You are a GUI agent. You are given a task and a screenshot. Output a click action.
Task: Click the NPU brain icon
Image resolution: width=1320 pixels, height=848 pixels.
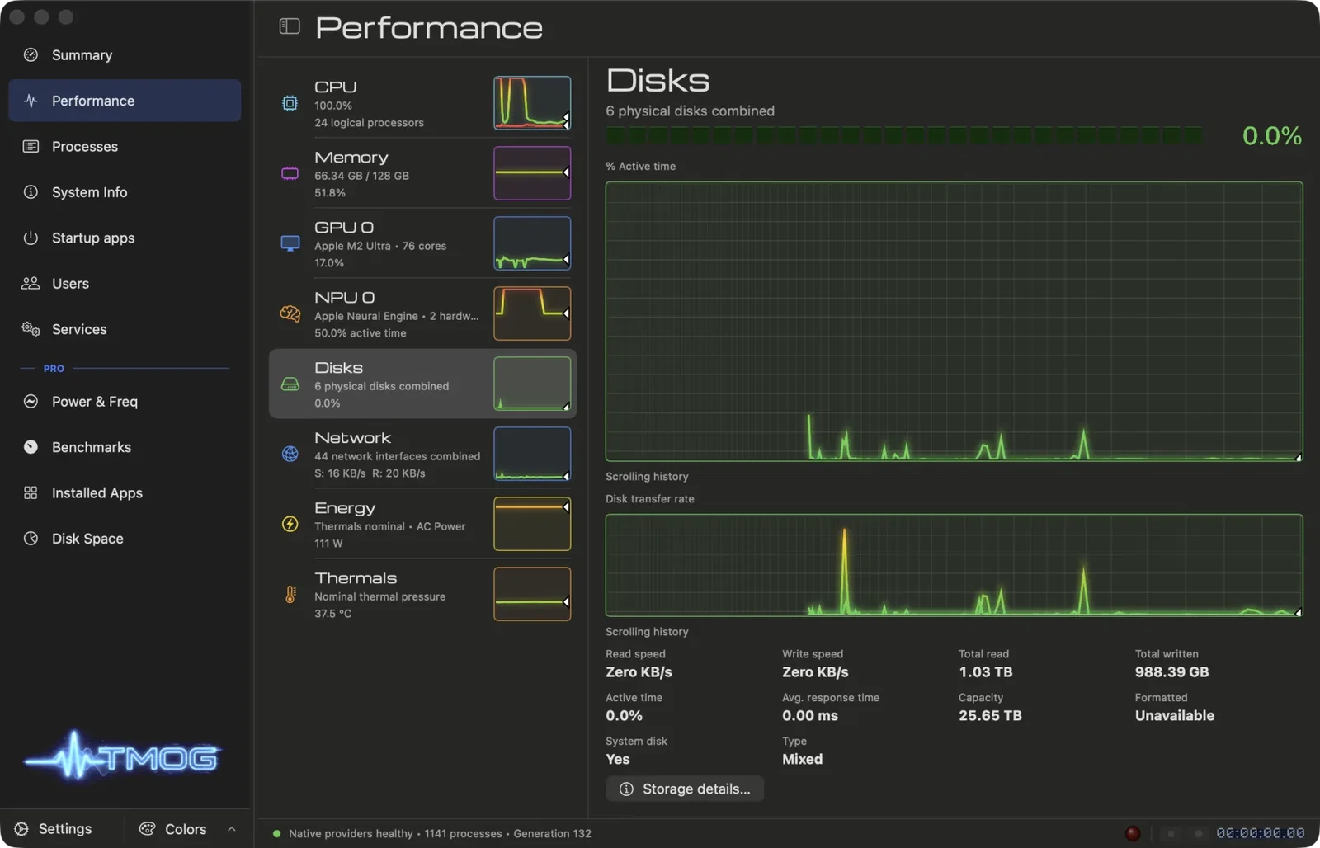tap(290, 313)
